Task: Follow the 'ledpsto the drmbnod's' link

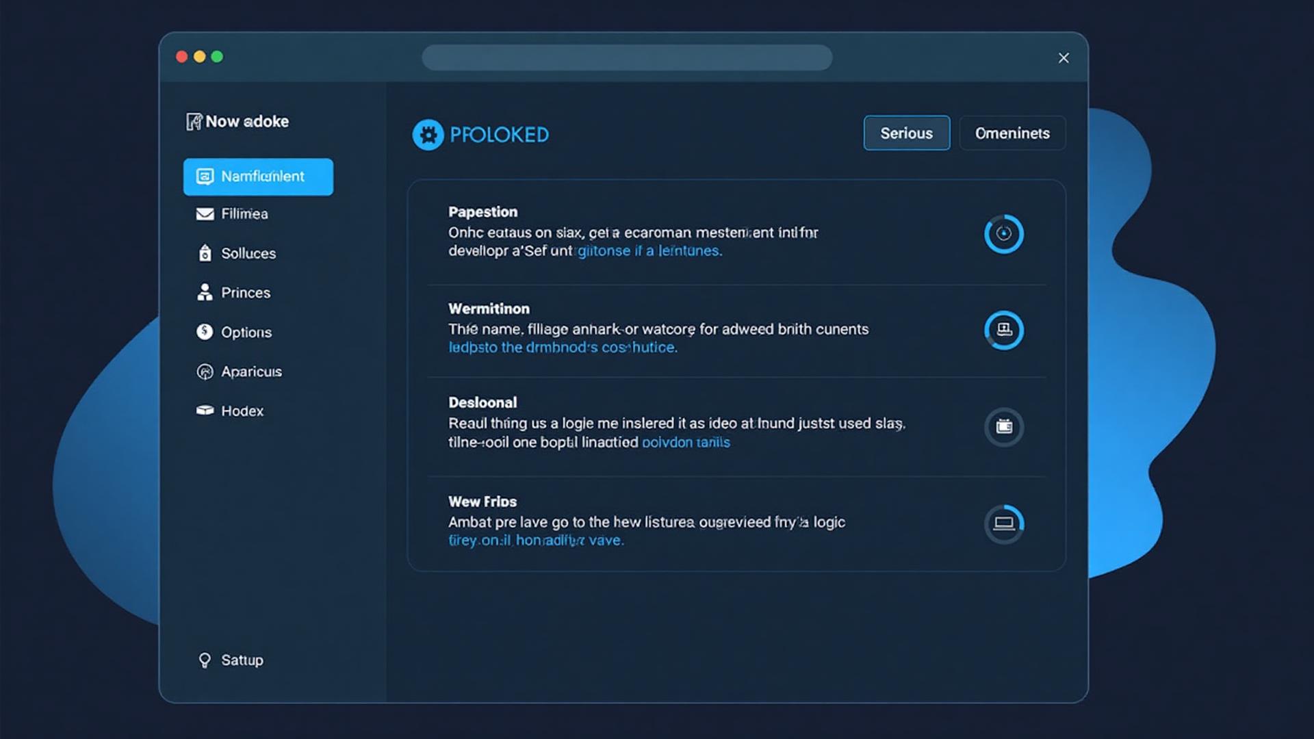Action: 563,348
